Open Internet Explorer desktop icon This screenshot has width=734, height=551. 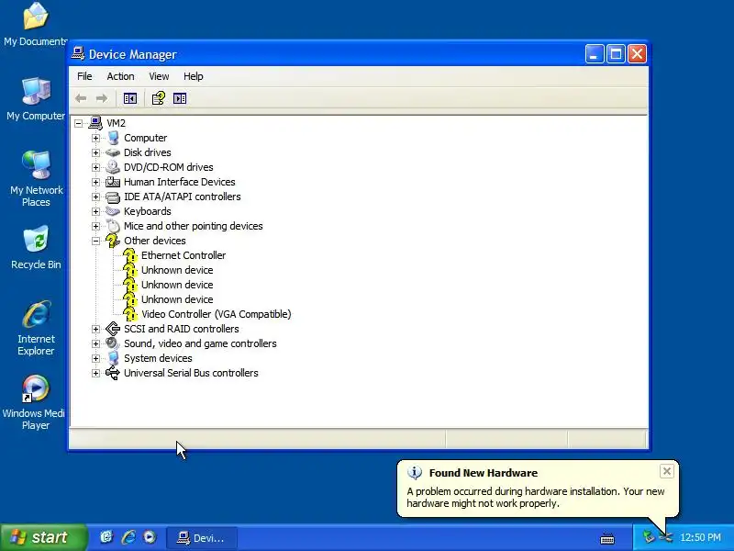36,314
